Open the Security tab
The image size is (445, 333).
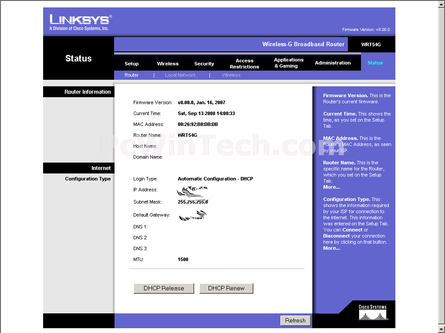coord(204,64)
